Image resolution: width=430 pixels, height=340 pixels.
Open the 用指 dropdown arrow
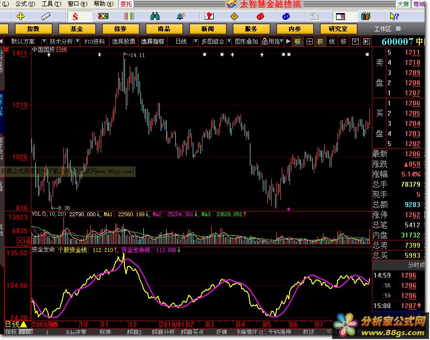point(281,42)
